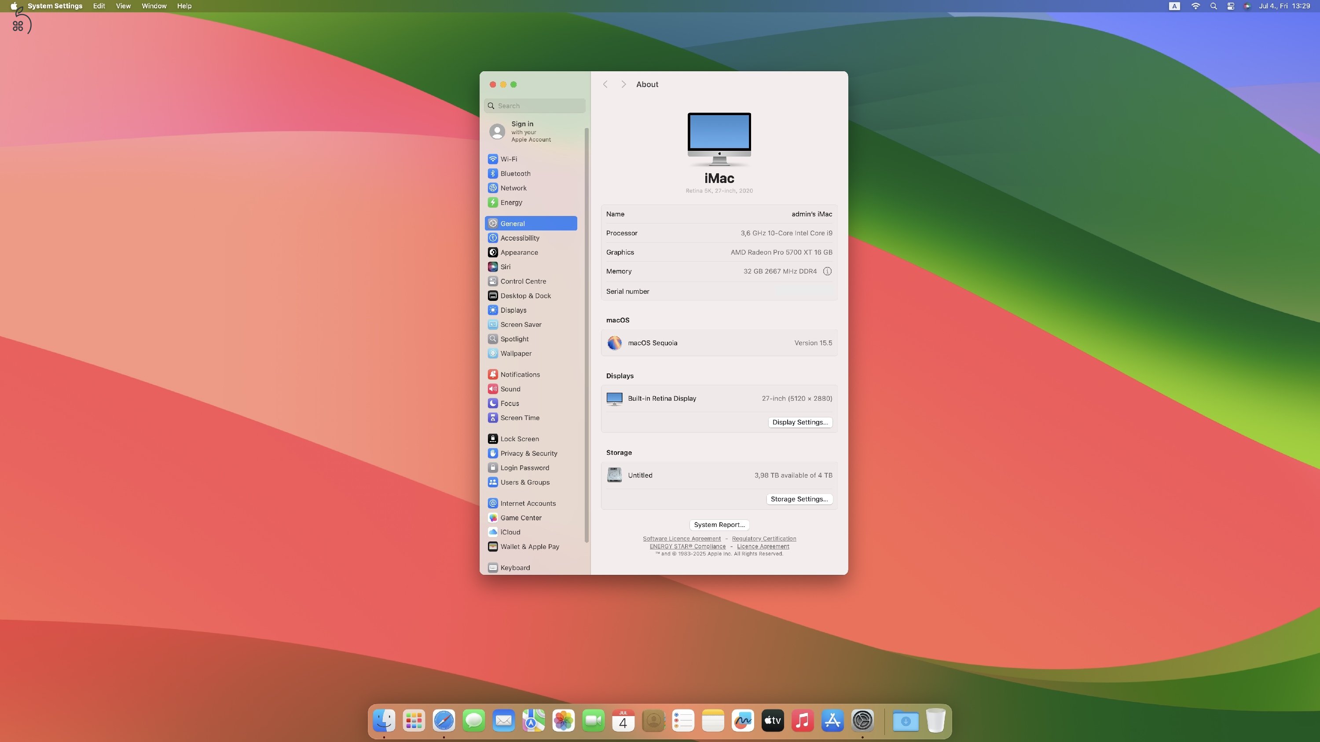Image resolution: width=1320 pixels, height=742 pixels.
Task: Open Safari from the Dock
Action: [444, 720]
